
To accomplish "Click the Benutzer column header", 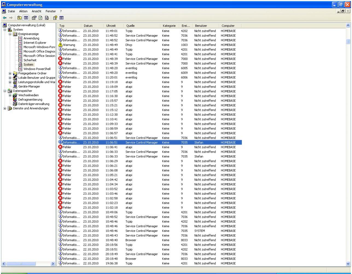I will tap(206, 26).
